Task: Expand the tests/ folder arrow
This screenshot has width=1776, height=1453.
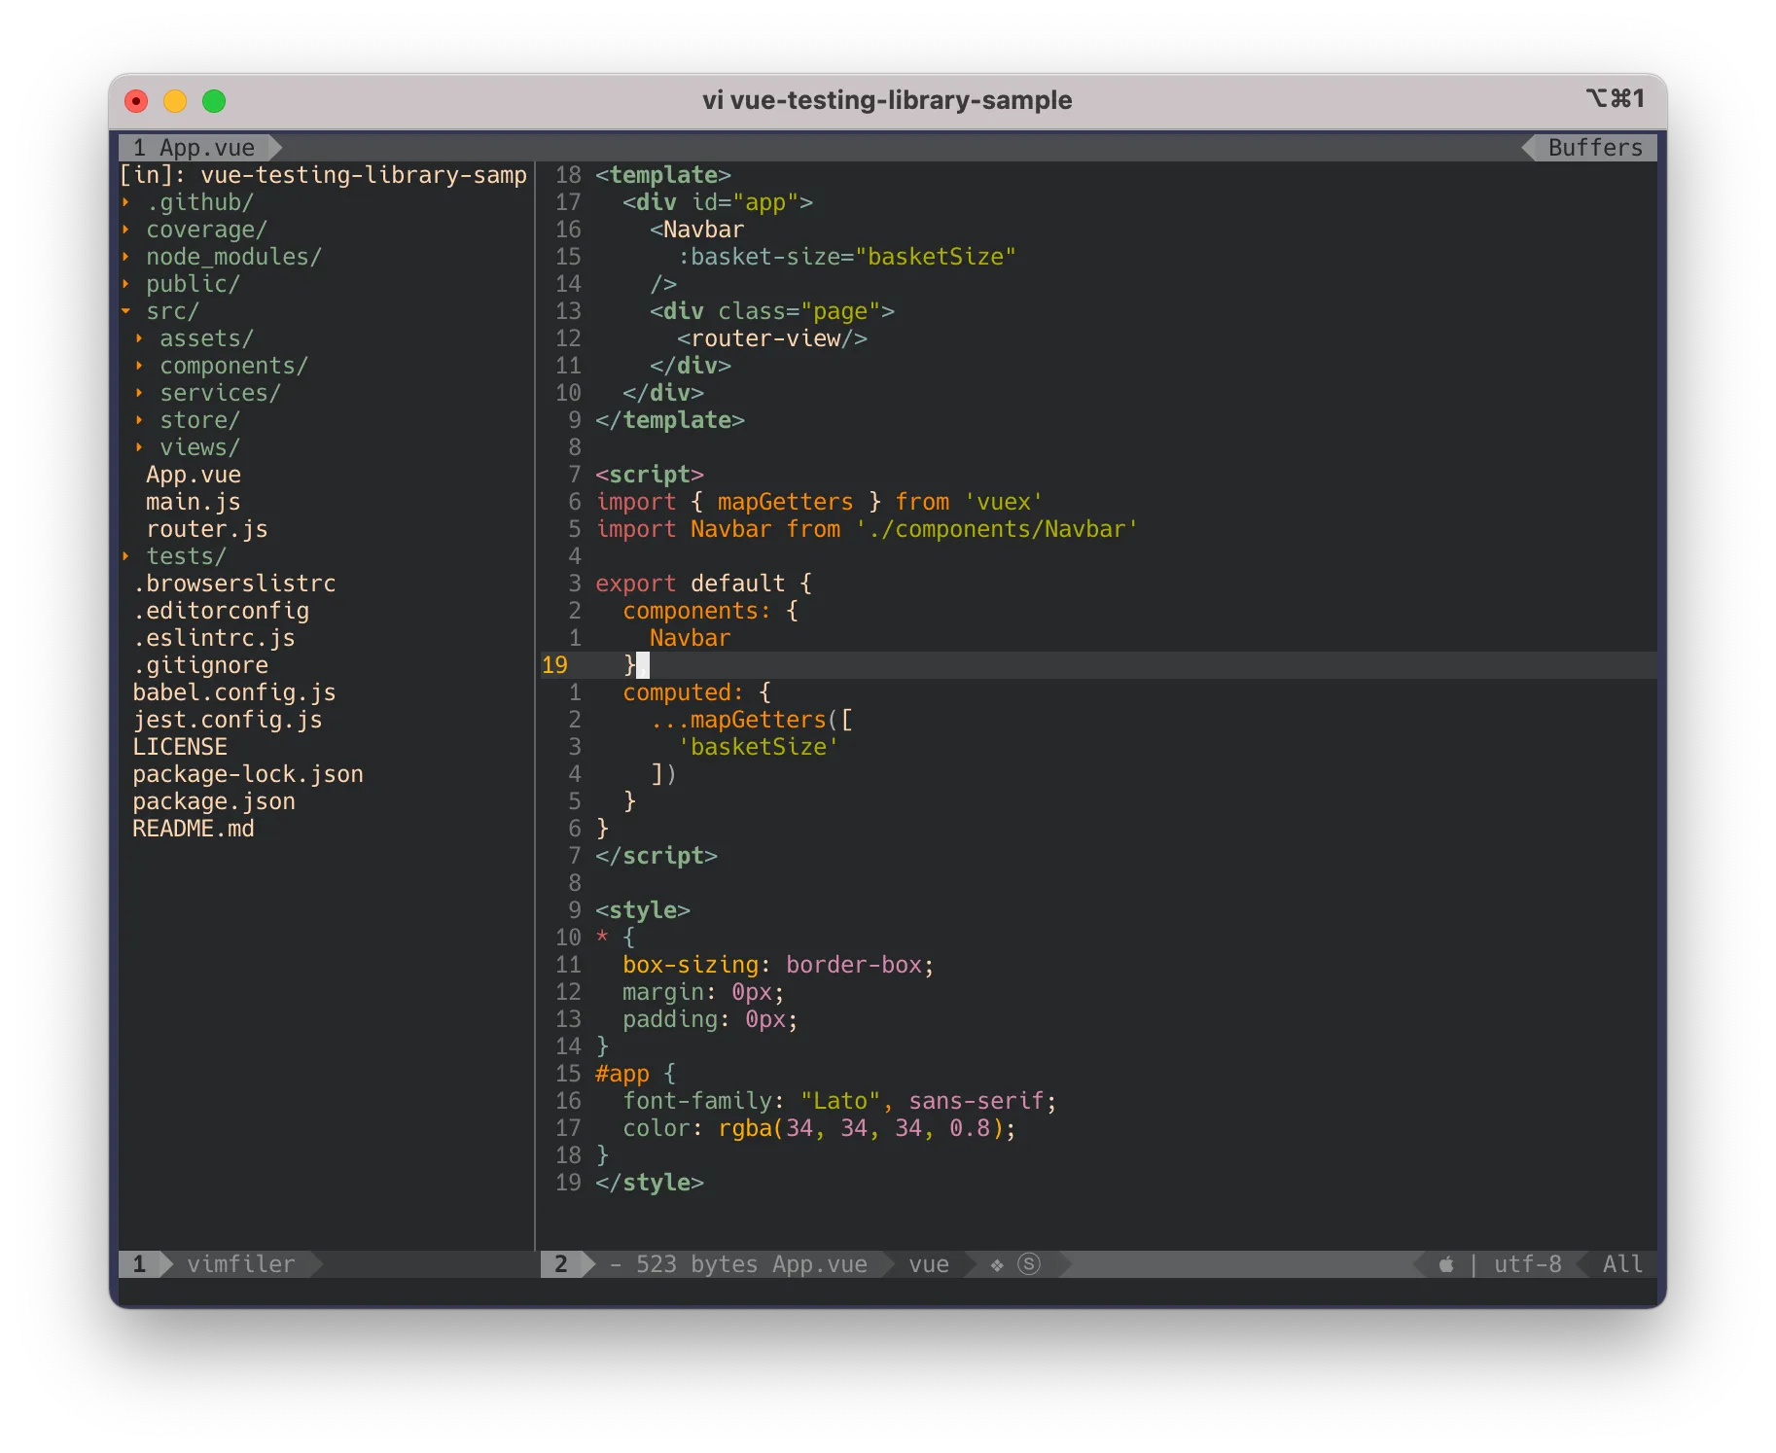Action: pyautogui.click(x=125, y=556)
